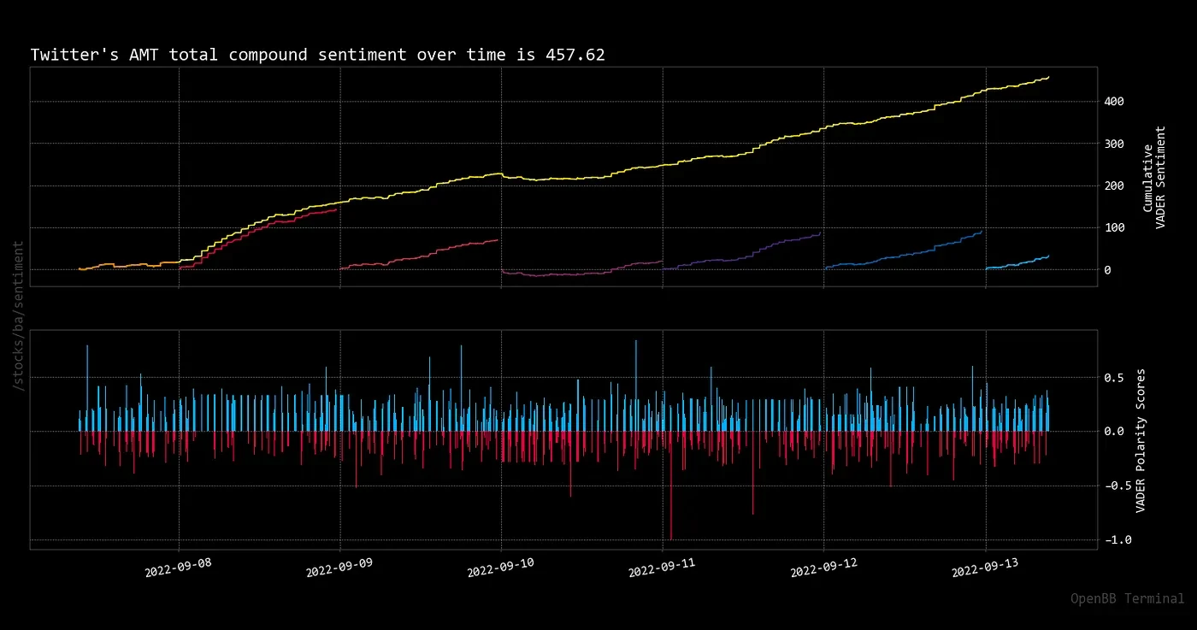
Task: Click the VADER Polarity Scores axis label
Action: [1141, 440]
